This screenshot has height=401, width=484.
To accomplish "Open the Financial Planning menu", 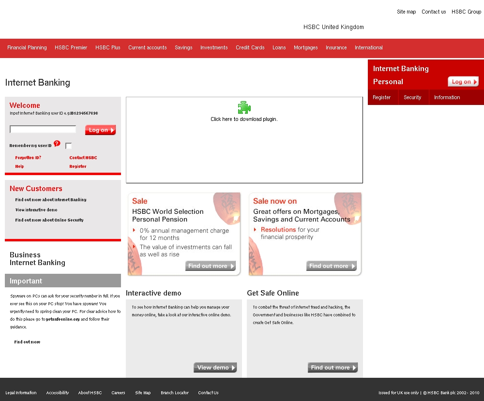I will point(27,47).
